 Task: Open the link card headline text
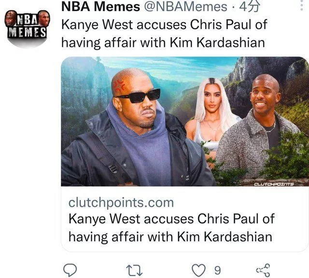click(171, 227)
